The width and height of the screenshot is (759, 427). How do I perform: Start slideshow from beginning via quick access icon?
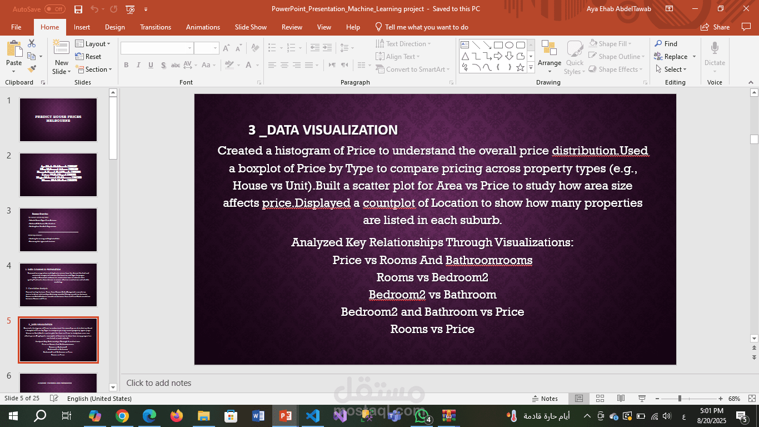(x=130, y=9)
